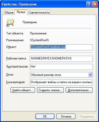Click the Размещение: label
The height and width of the screenshot is (122, 99).
[x=15, y=40]
